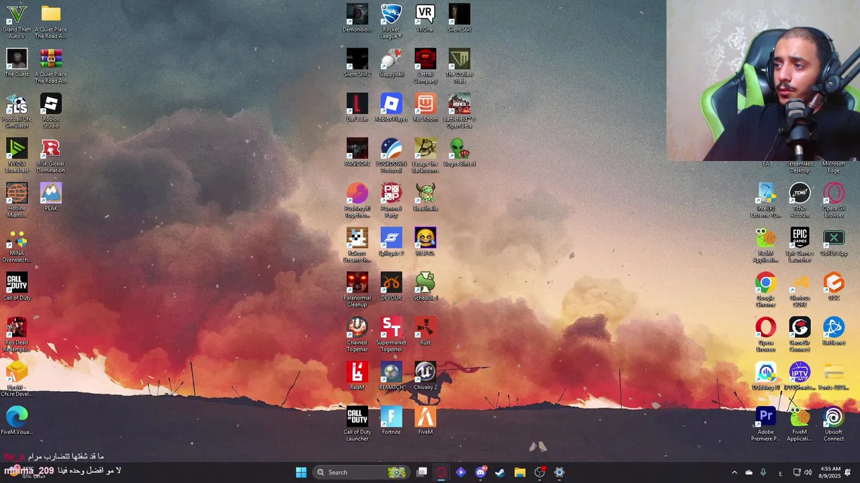Screen dimensions: 860x483
Task: Open Glorious CORE shortcut
Action: [800, 289]
